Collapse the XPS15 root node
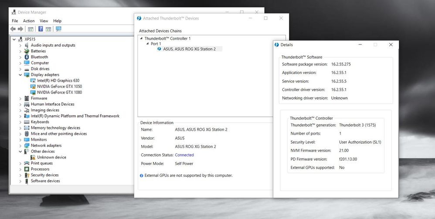Image resolution: width=435 pixels, height=219 pixels. point(14,39)
